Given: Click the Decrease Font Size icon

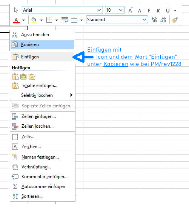Looking at the screenshot, I should [140, 11].
